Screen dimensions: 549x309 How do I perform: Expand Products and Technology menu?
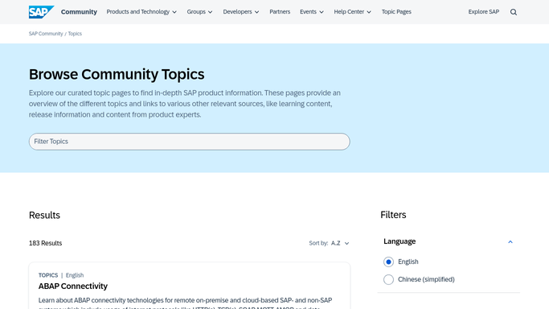click(141, 12)
